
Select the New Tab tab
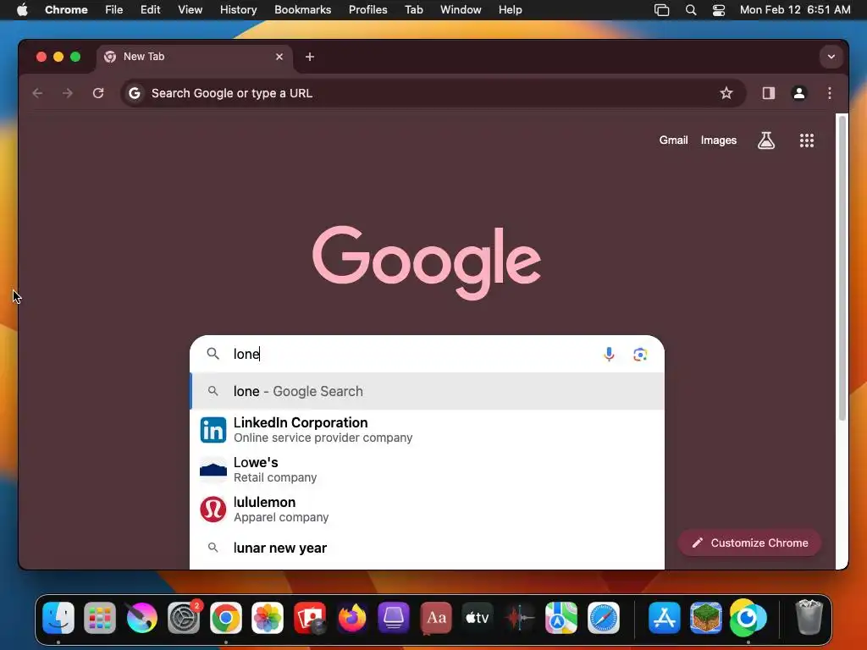pyautogui.click(x=194, y=57)
